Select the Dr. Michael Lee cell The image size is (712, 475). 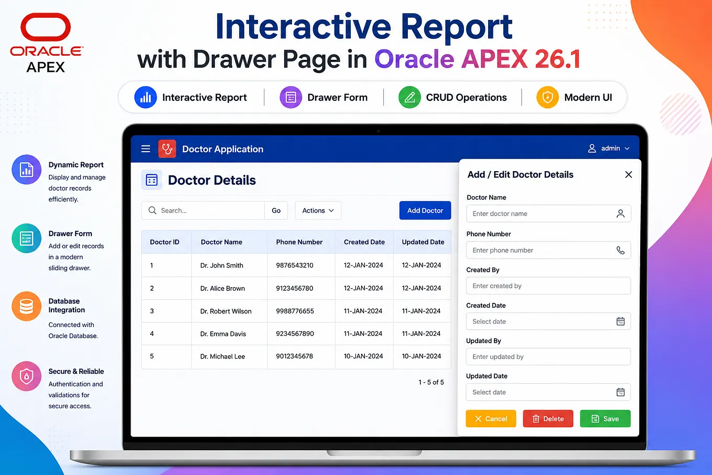(x=230, y=356)
